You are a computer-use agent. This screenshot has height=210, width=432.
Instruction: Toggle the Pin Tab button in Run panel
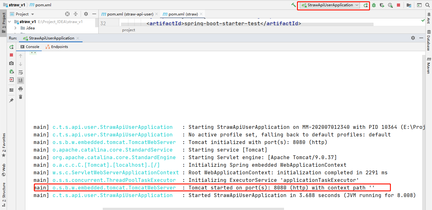(x=11, y=100)
